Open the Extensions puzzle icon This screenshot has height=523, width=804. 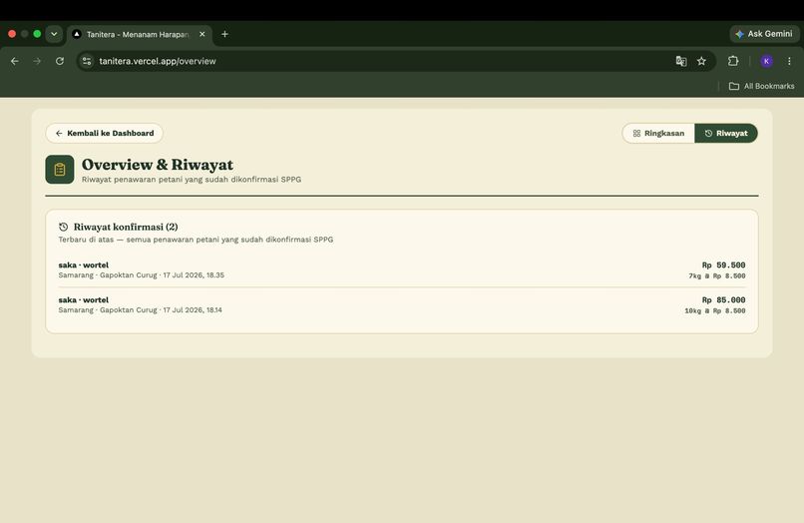(733, 61)
